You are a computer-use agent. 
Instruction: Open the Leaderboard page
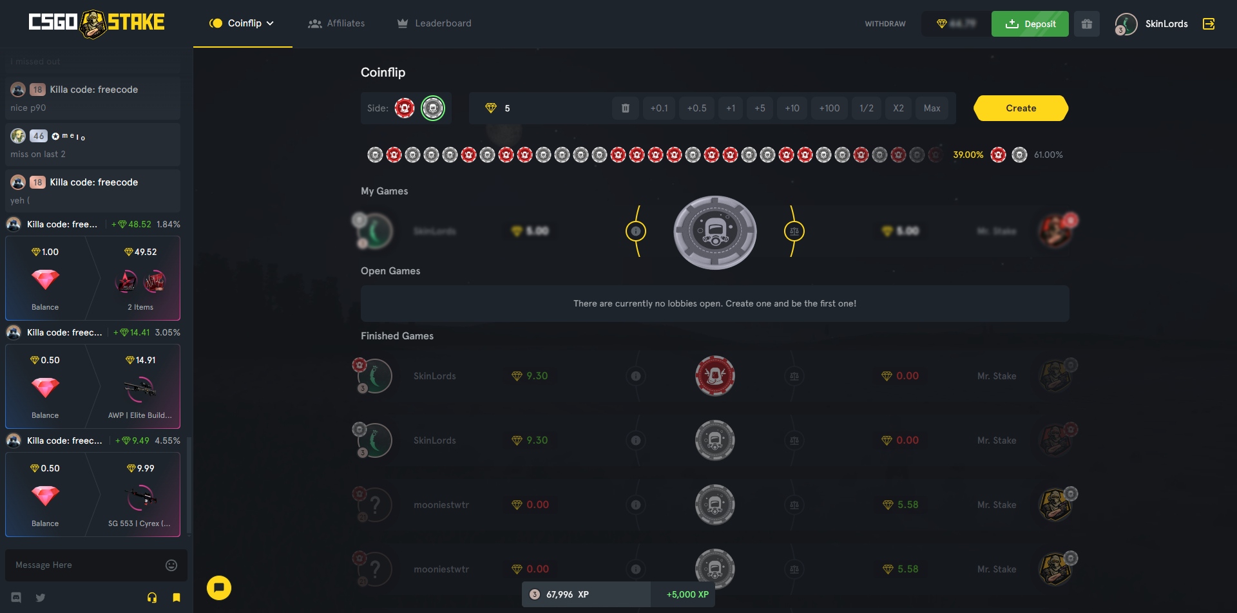pos(434,23)
